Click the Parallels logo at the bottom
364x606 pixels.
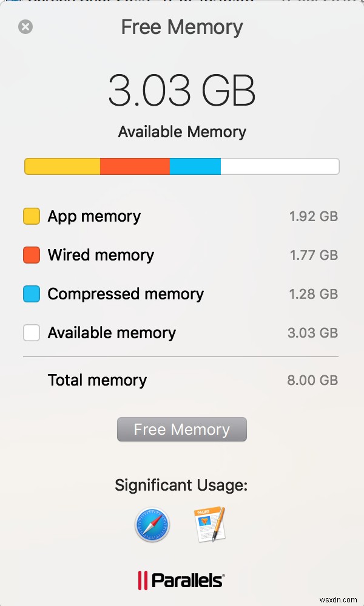click(x=181, y=580)
